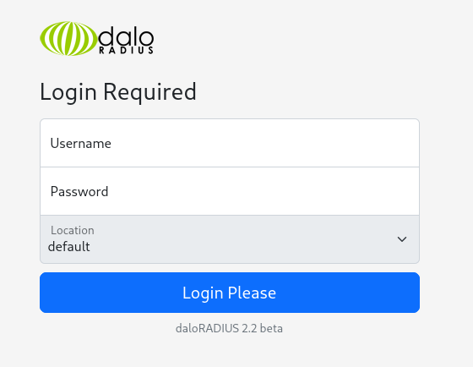
Task: Click the 'dalo' wordmark in the logo
Action: 126,36
